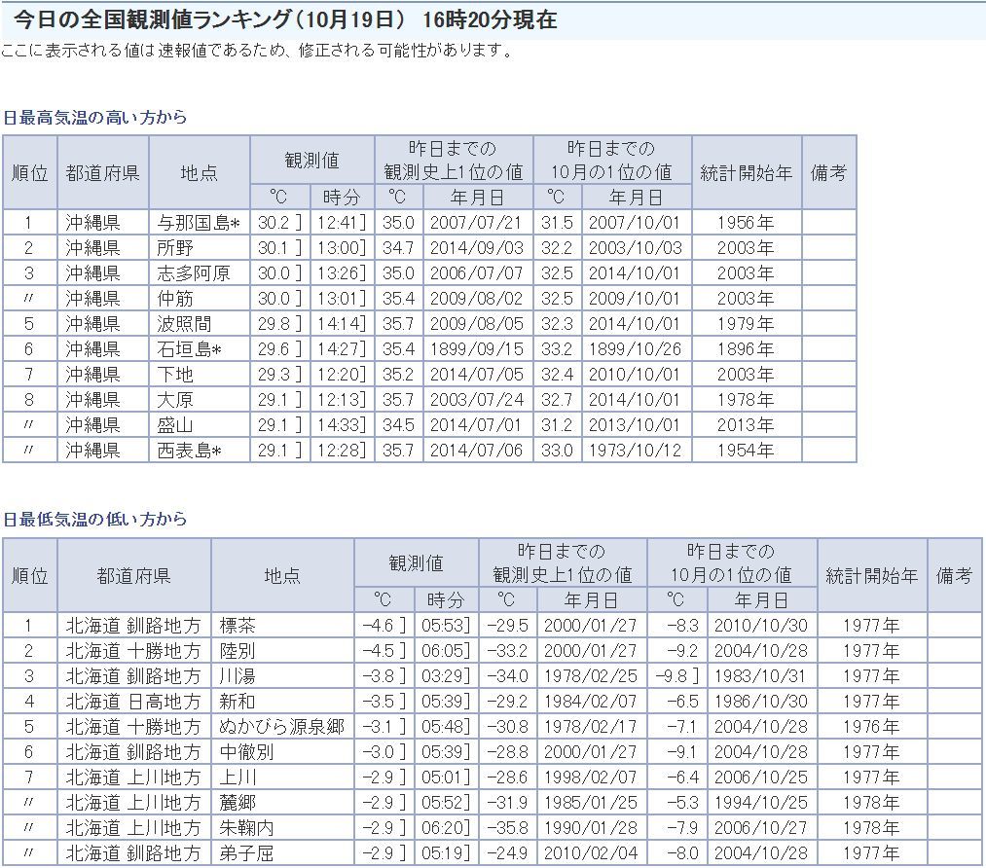Click the 日最高気温の高い方から heading
986x868 pixels.
tap(95, 118)
